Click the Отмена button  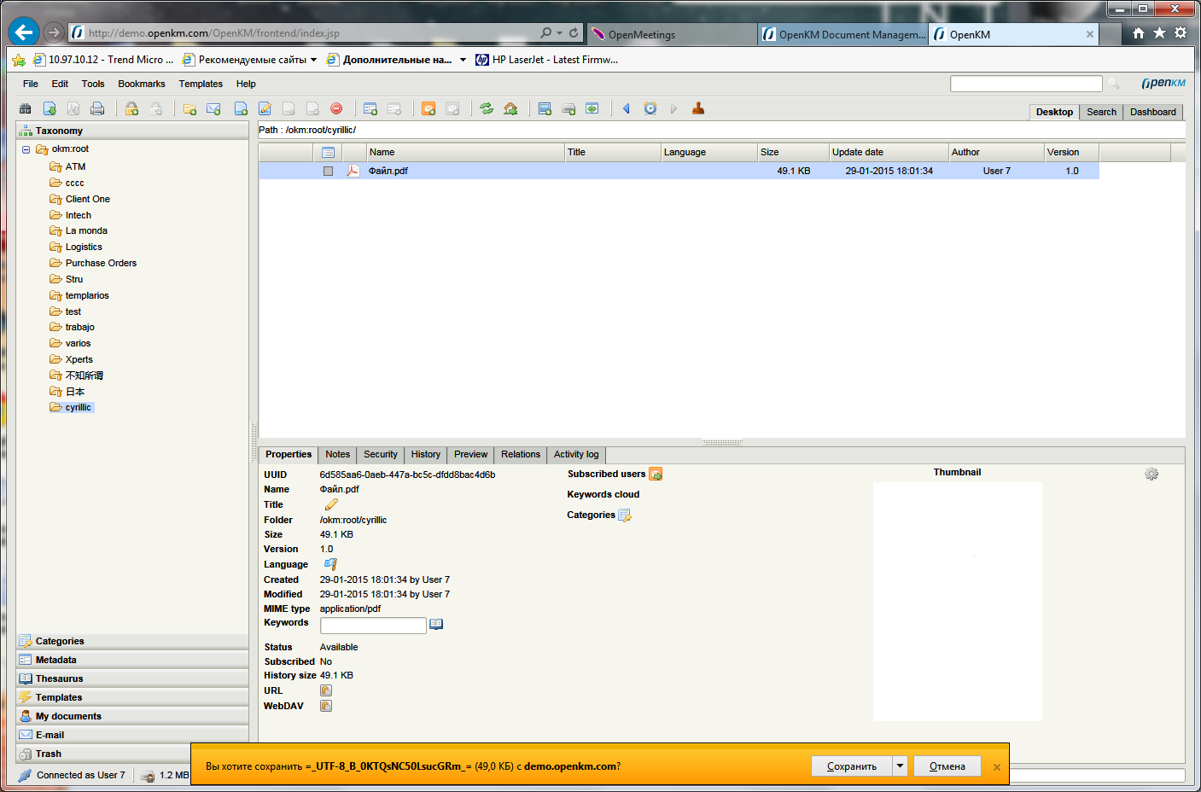click(x=947, y=766)
